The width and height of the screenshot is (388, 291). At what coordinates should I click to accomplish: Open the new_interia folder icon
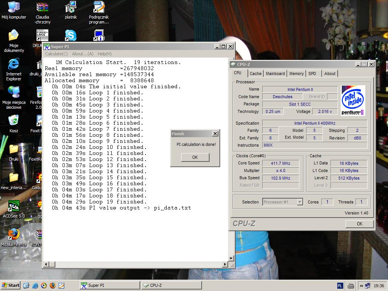pos(14,177)
